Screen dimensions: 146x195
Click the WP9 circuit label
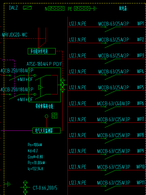coord(141,151)
